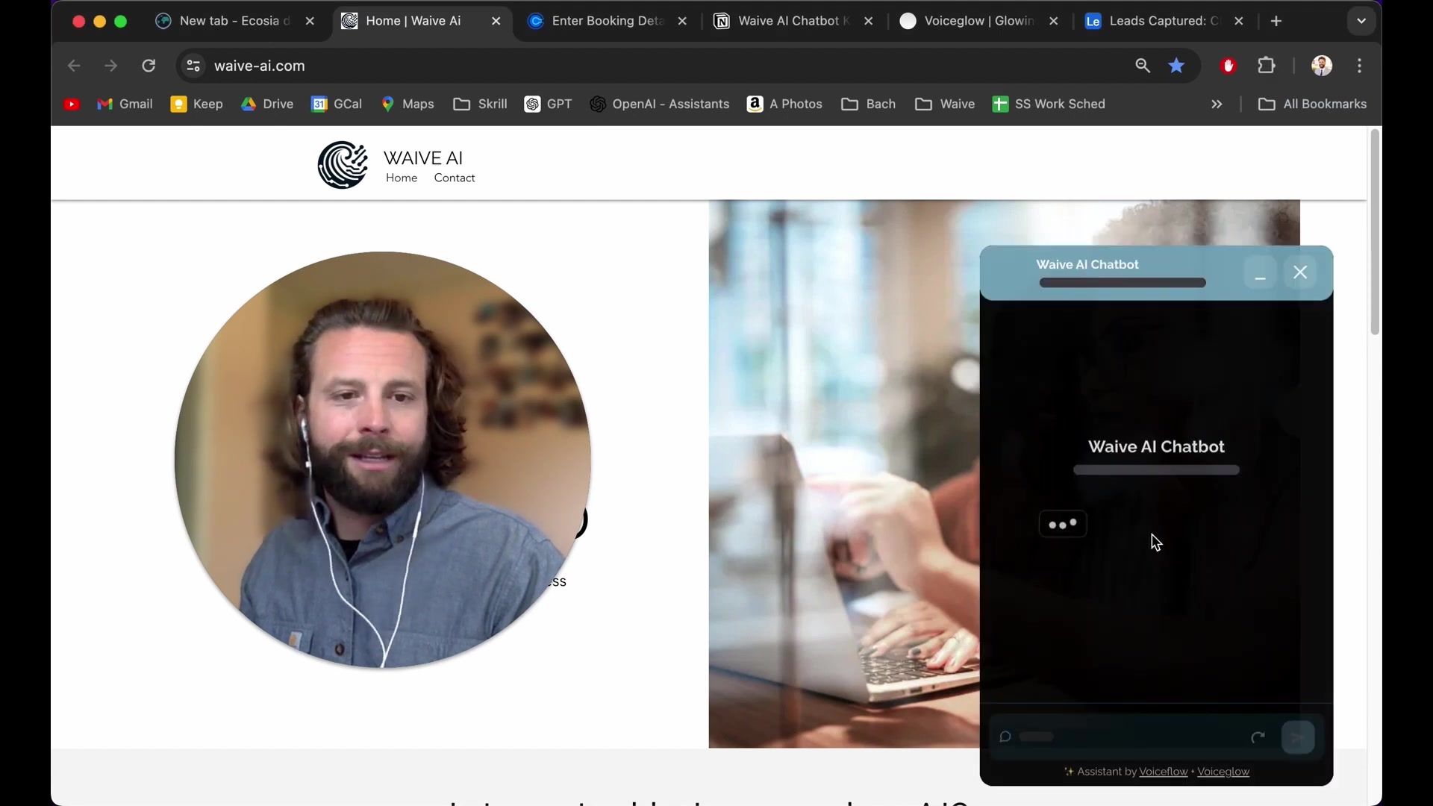Open GPT bookmark
The image size is (1433, 806).
click(548, 104)
